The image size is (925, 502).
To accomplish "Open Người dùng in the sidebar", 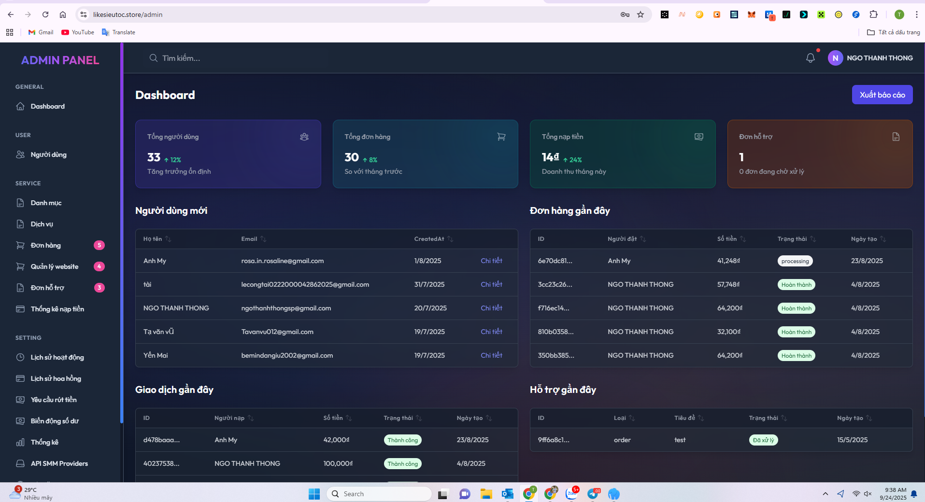I will click(48, 154).
